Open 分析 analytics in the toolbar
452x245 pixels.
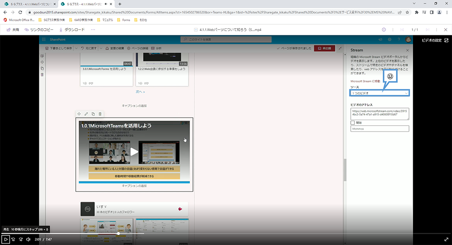pyautogui.click(x=156, y=48)
